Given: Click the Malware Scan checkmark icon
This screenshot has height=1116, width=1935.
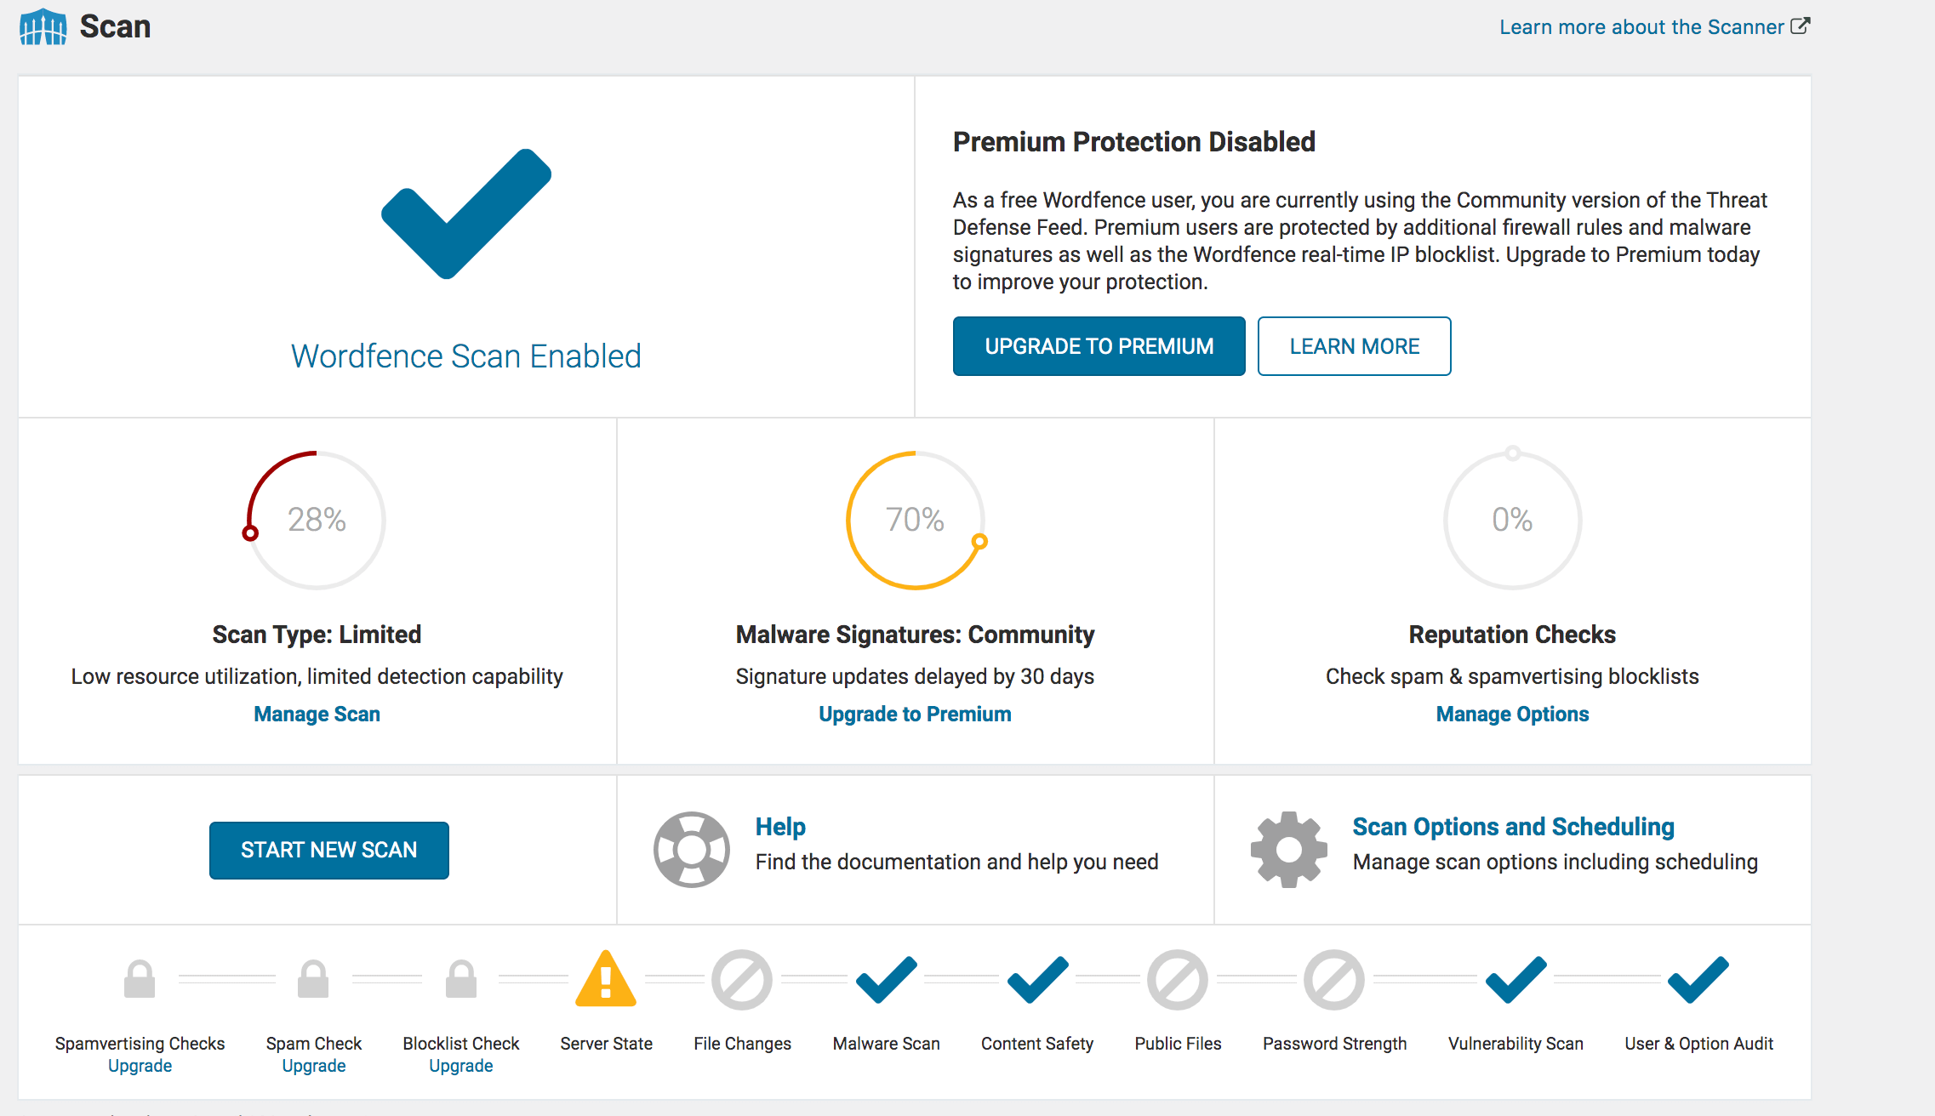Looking at the screenshot, I should [x=885, y=980].
